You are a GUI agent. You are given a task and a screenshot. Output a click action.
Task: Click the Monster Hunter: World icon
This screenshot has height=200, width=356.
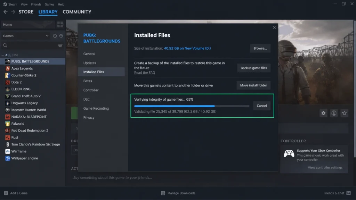click(8, 110)
